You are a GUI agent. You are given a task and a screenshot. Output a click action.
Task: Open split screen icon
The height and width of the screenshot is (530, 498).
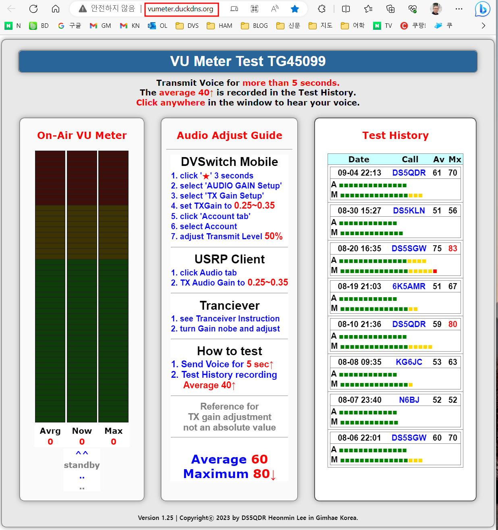346,8
